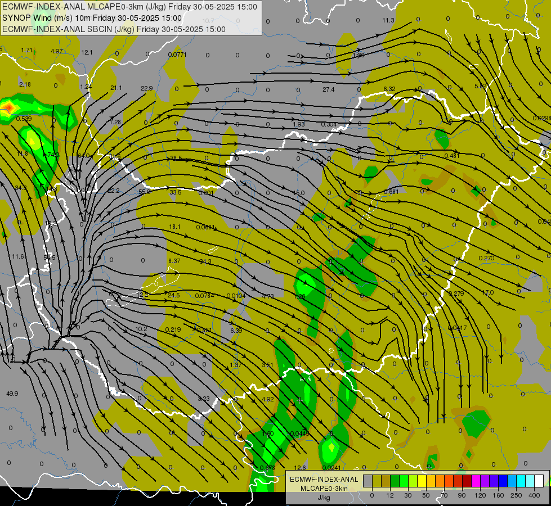Click the legend scale label 70
551x506 pixels.
click(x=444, y=495)
